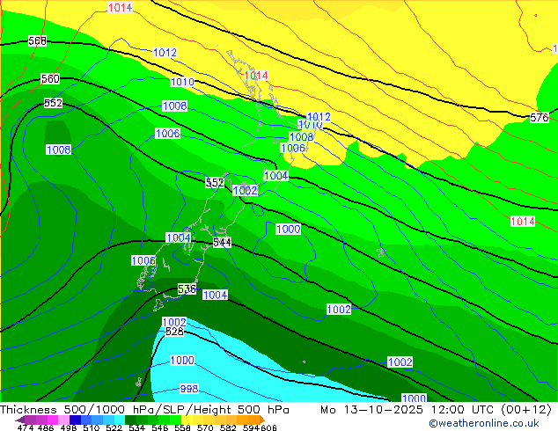Click the legend value 546
The height and width of the screenshot is (431, 558).
pos(160,427)
